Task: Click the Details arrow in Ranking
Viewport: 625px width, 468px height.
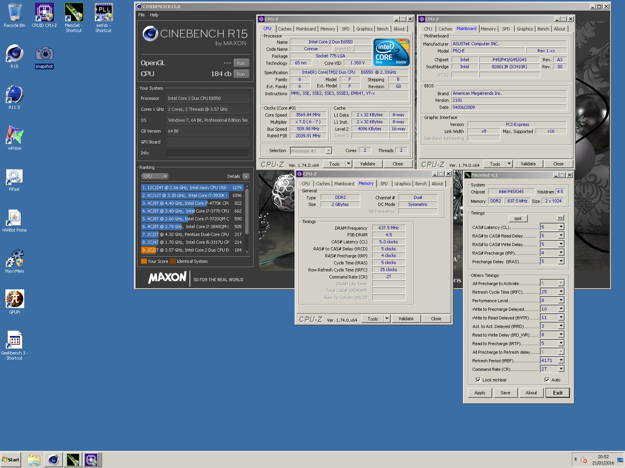Action: click(246, 176)
